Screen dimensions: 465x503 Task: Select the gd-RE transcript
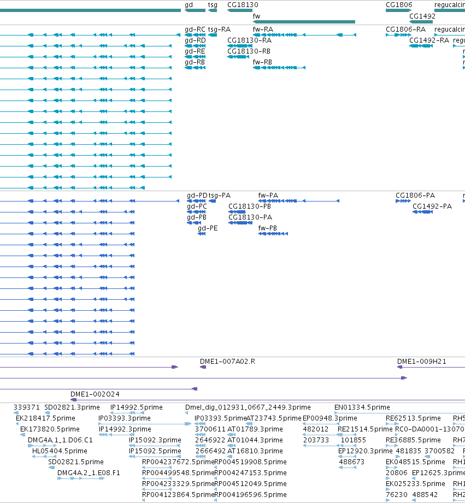click(x=195, y=57)
